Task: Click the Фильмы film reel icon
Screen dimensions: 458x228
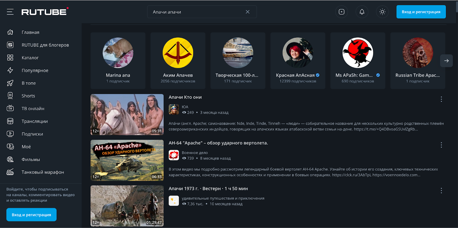Action: point(10,159)
